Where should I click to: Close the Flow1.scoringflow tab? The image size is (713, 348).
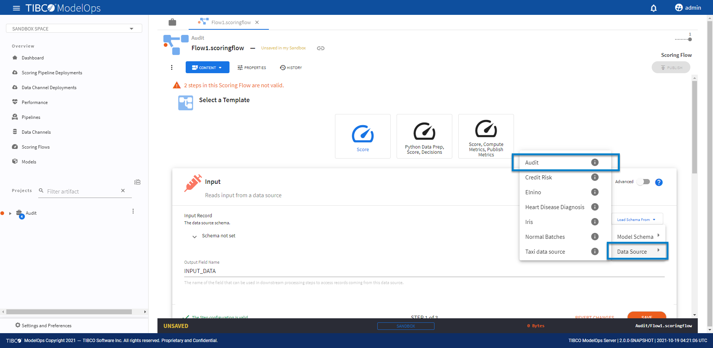click(x=257, y=22)
